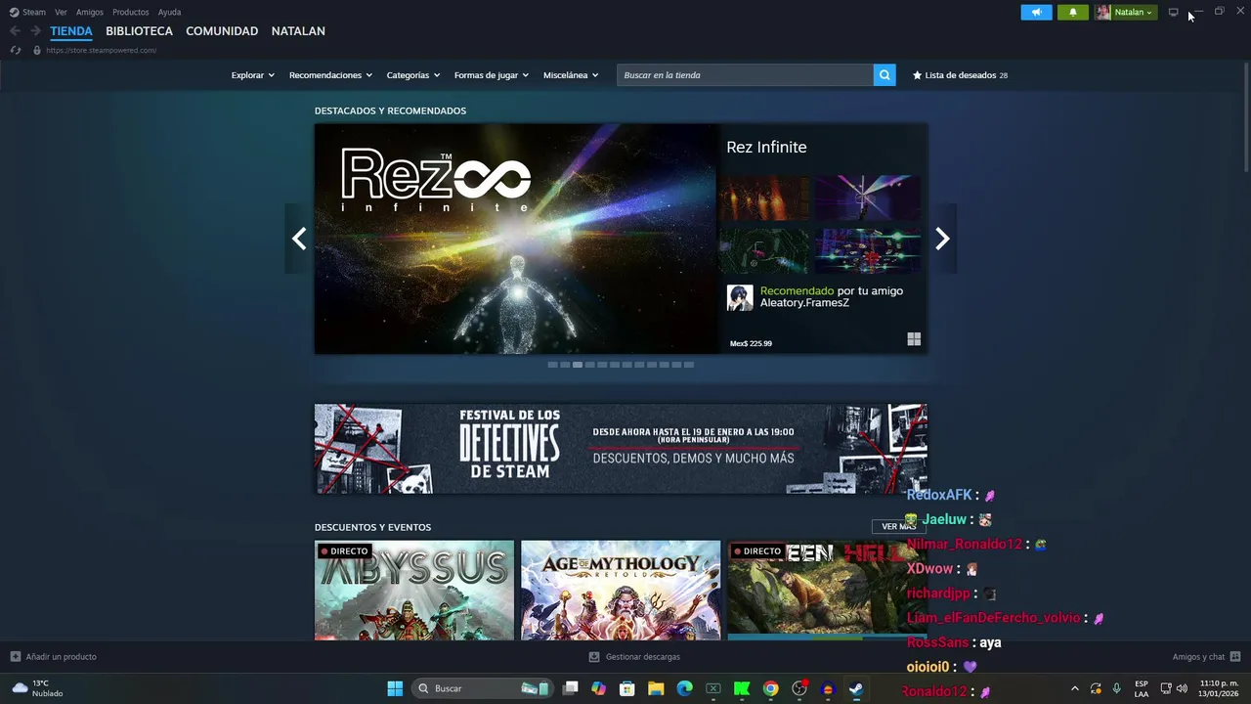Show previous featured game carousel arrow

point(299,239)
